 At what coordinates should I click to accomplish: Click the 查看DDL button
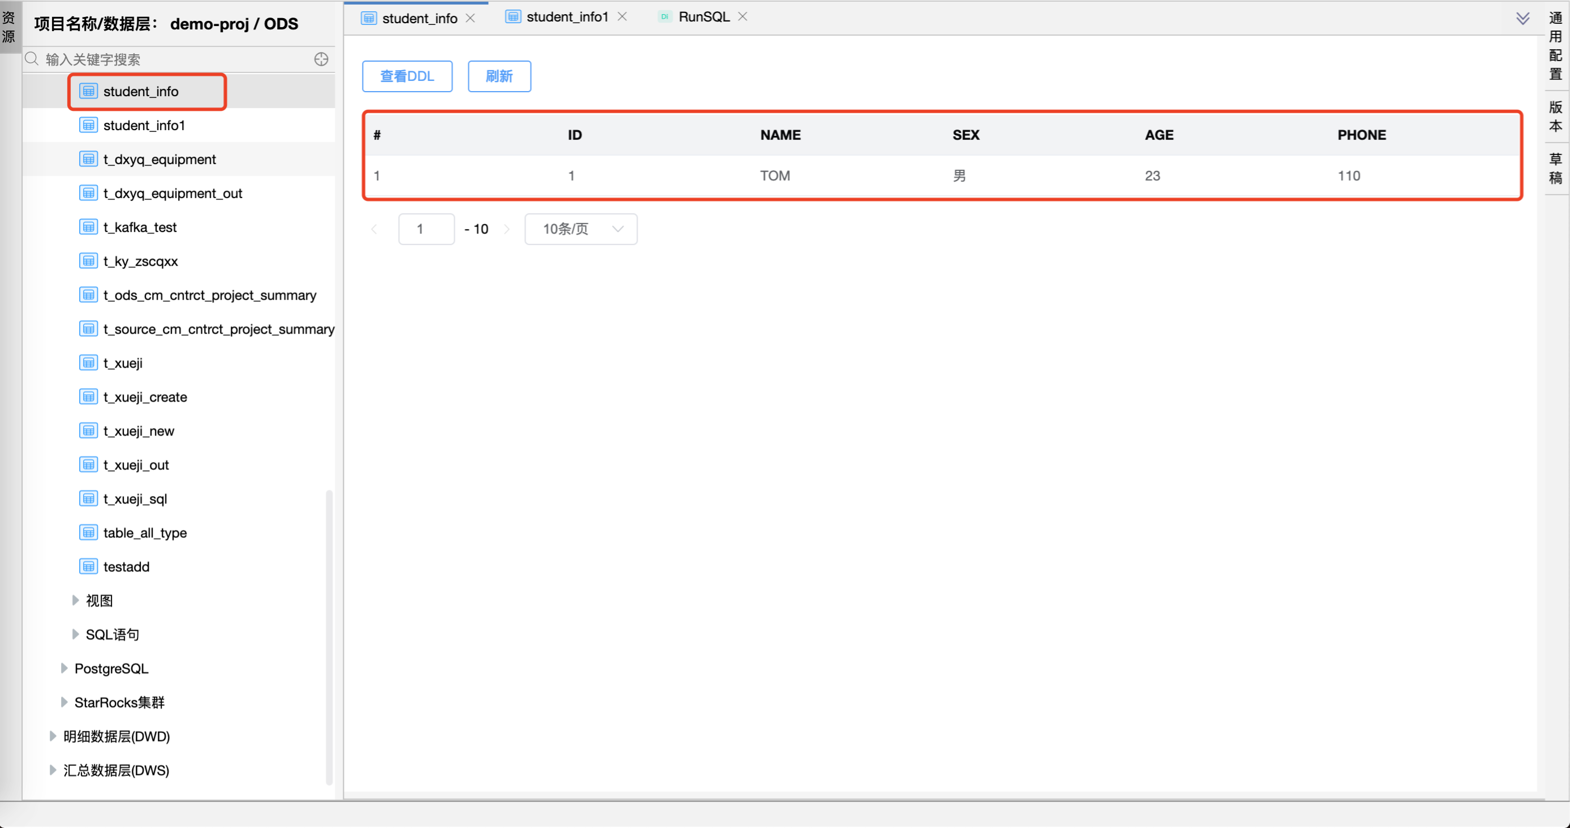tap(407, 76)
